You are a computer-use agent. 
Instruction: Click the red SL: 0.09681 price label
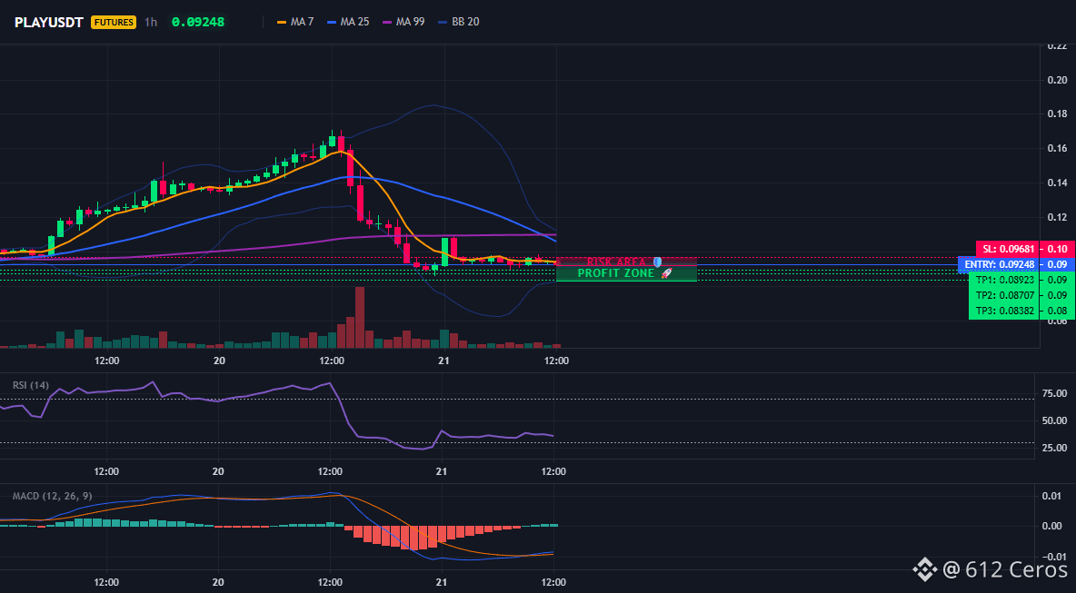pos(1007,249)
